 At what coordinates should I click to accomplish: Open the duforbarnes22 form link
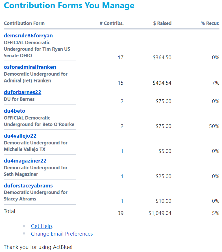click(22, 92)
